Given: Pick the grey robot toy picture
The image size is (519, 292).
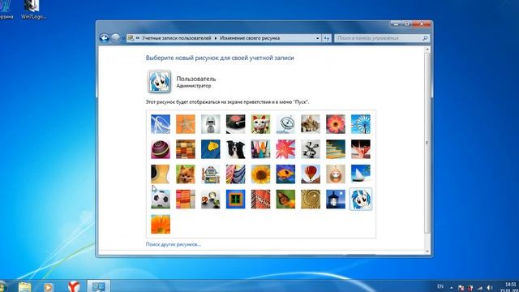Looking at the screenshot, I should (x=211, y=124).
